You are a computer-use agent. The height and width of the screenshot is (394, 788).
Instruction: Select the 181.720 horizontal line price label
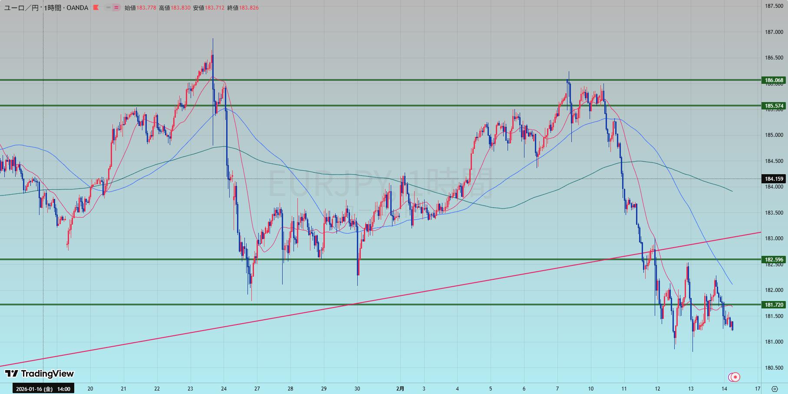(x=774, y=305)
